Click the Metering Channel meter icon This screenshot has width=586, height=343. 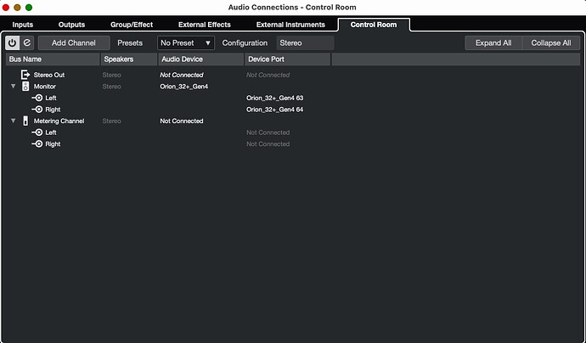pyautogui.click(x=25, y=121)
